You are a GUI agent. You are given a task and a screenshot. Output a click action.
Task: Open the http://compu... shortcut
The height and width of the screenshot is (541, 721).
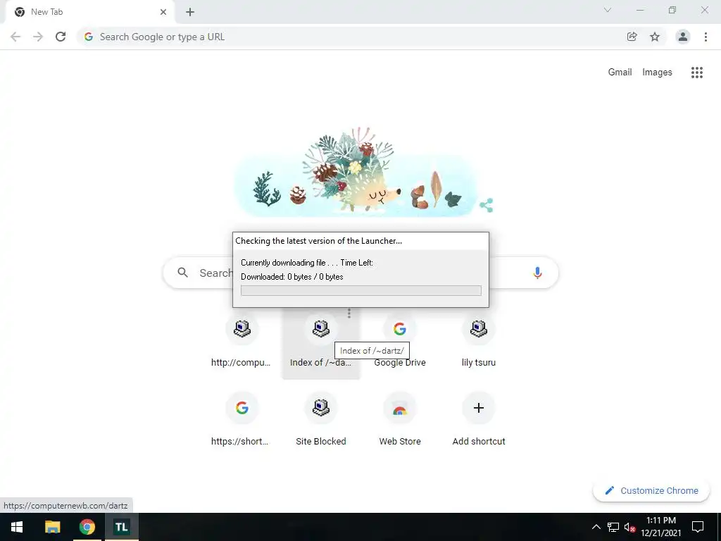click(242, 341)
